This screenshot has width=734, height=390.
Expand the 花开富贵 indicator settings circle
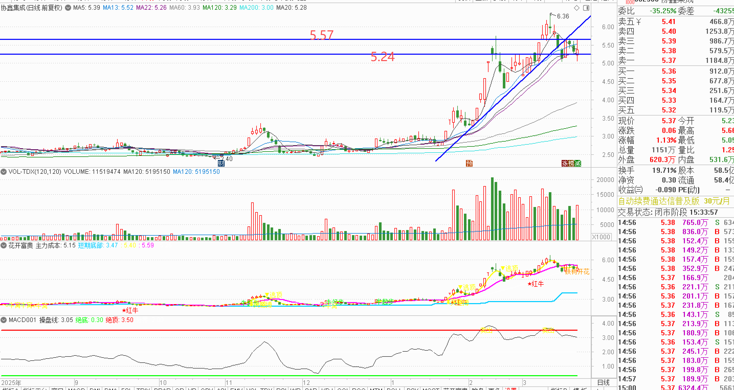point(4,245)
